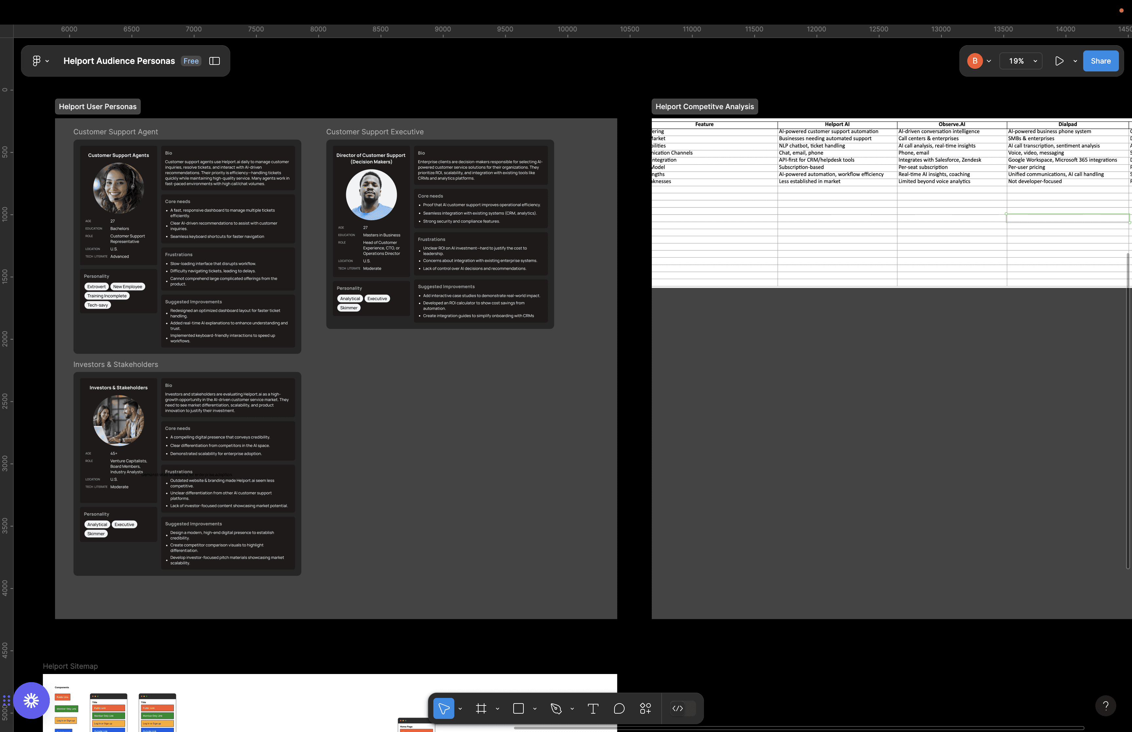
Task: Select the Move tool
Action: click(x=443, y=709)
